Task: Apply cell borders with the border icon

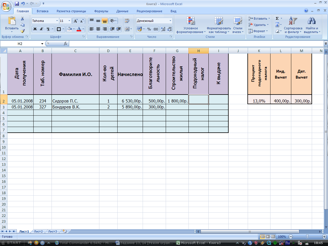Action: (59, 29)
